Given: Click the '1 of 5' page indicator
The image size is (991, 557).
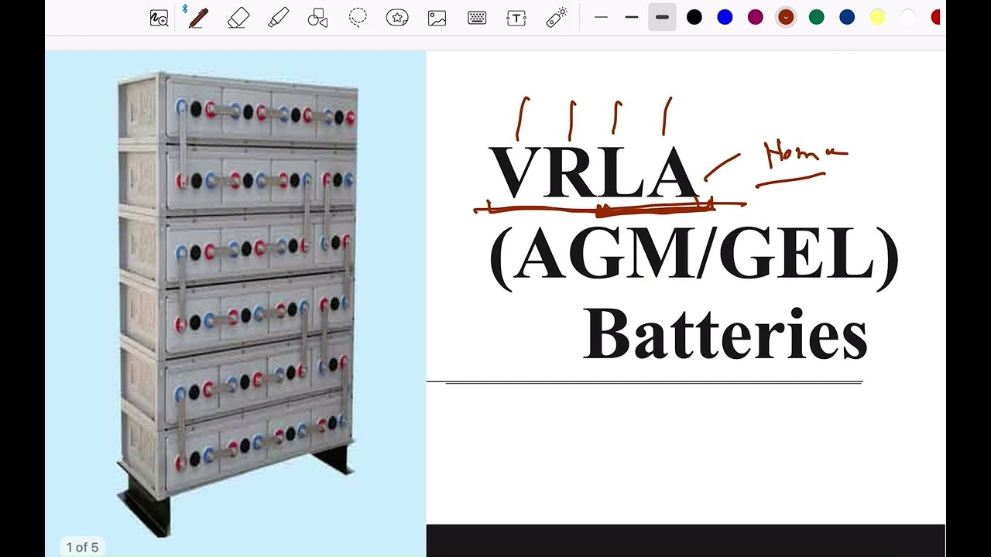Looking at the screenshot, I should [82, 547].
